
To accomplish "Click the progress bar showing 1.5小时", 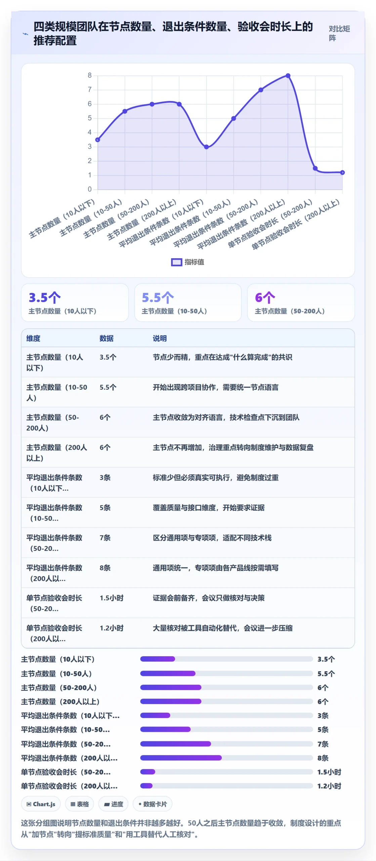I will pos(226,772).
